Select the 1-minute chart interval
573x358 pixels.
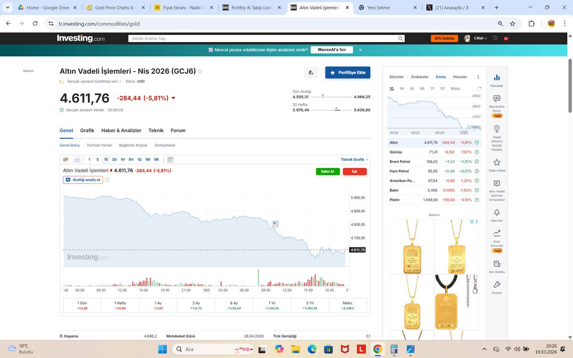tap(89, 159)
